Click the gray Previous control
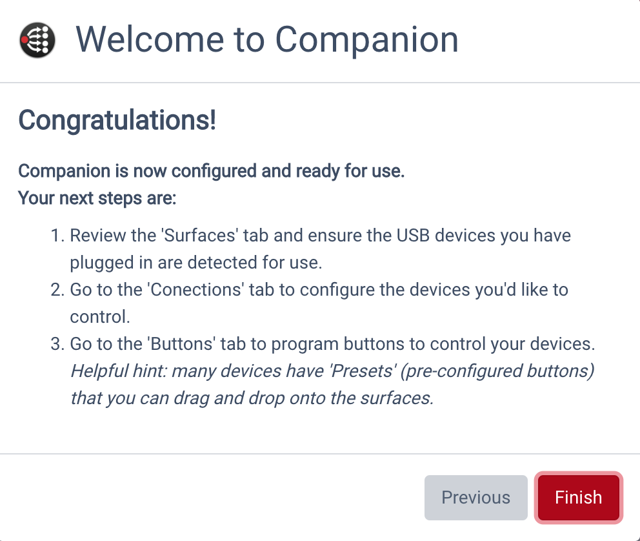The height and width of the screenshot is (541, 640). [475, 497]
